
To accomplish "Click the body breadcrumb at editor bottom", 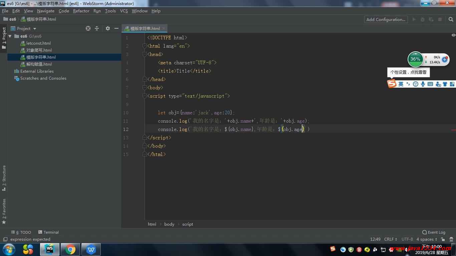I will tap(169, 224).
